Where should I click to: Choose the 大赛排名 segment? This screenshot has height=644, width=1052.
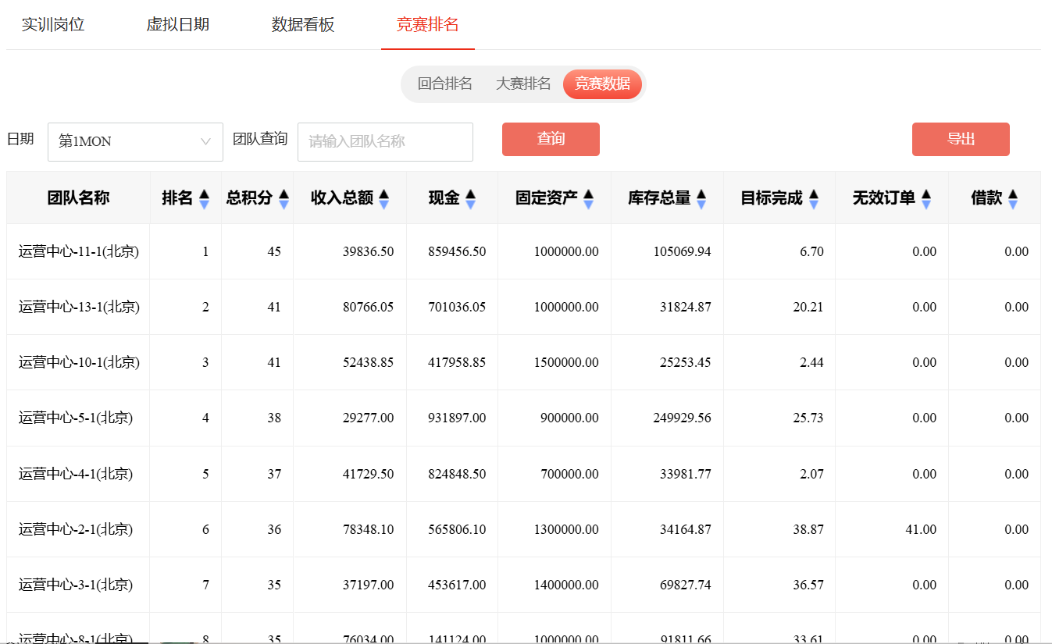(x=523, y=84)
